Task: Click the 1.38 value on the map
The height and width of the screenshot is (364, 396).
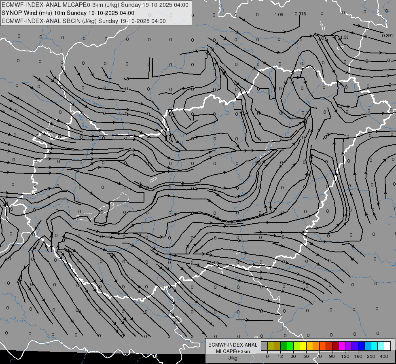Action: pyautogui.click(x=344, y=37)
